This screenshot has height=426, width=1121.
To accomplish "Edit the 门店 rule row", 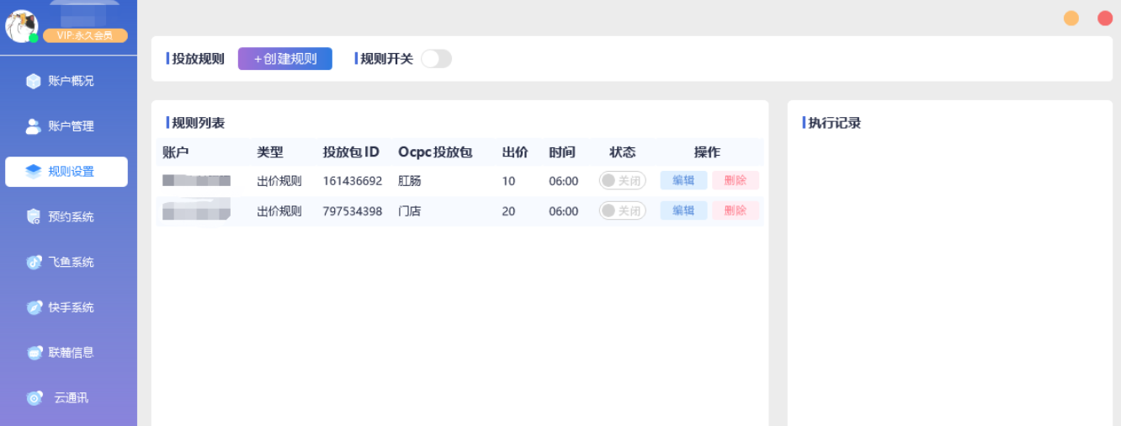I will click(683, 211).
